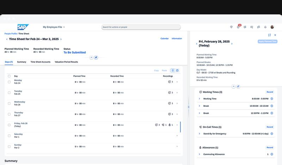The image size is (282, 165).
Task: Check the Tuesday Feb 25 row checkbox
Action: [9, 93]
